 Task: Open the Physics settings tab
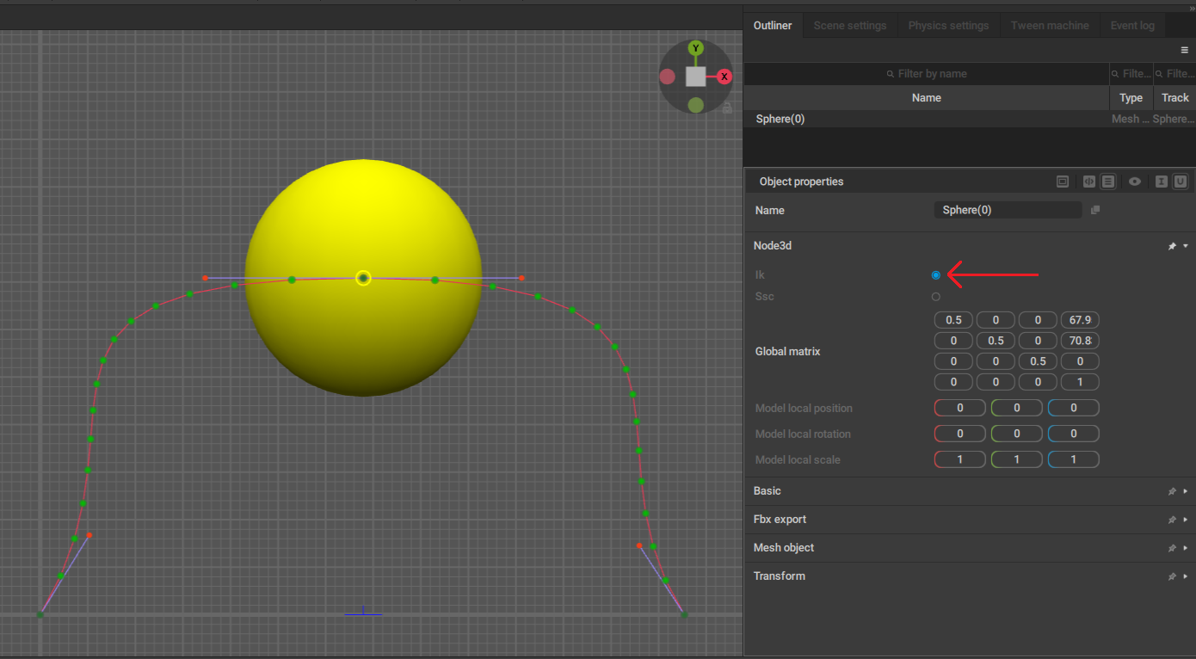pos(948,26)
